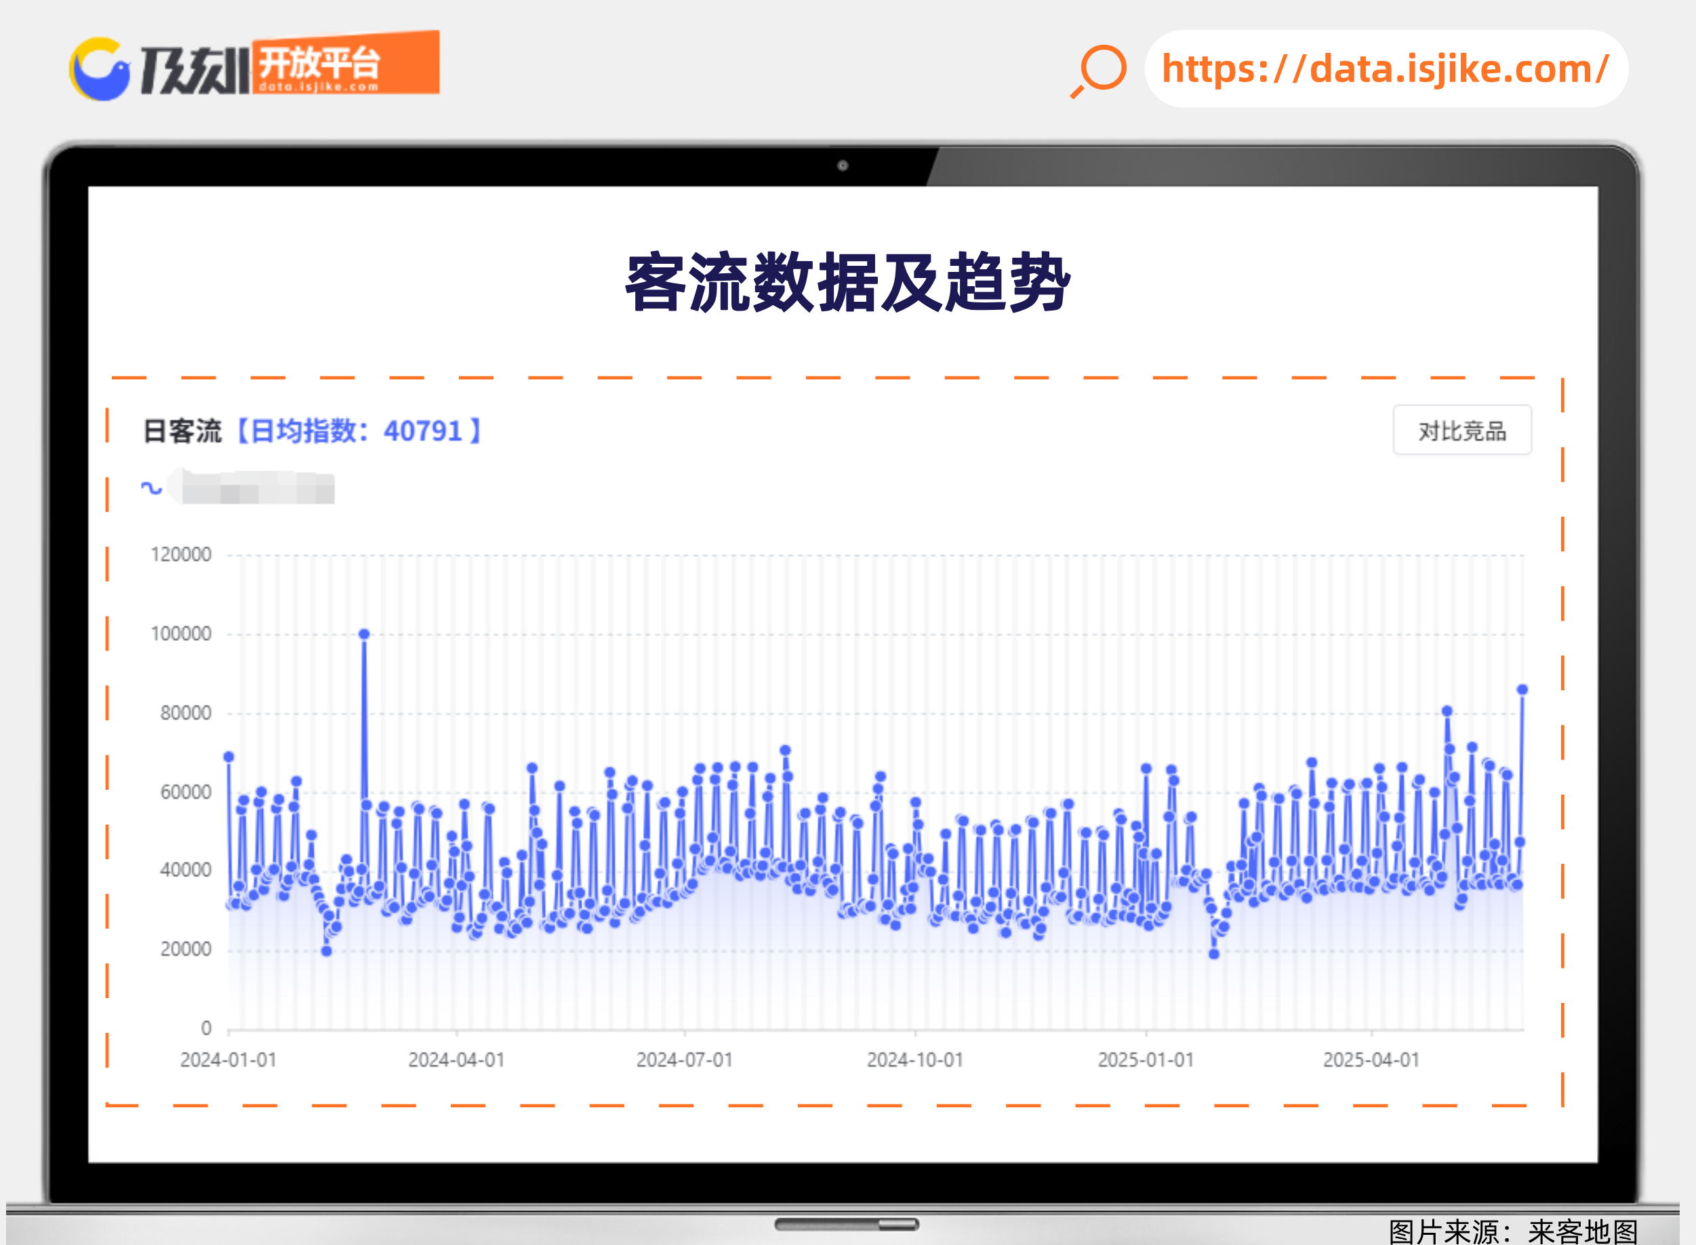Screen dimensions: 1696x1245
Task: Click the 120000 y-axis label
Action: pyautogui.click(x=181, y=555)
